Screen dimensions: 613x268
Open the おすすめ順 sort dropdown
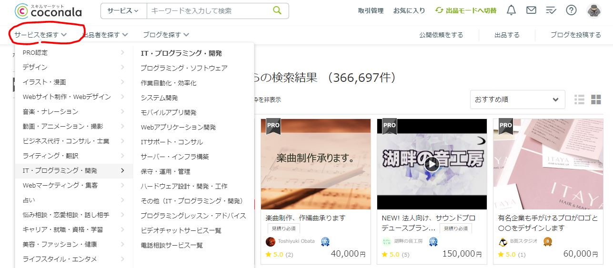(x=517, y=99)
